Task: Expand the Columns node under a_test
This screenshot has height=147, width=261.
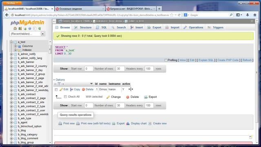Action: 15,46
